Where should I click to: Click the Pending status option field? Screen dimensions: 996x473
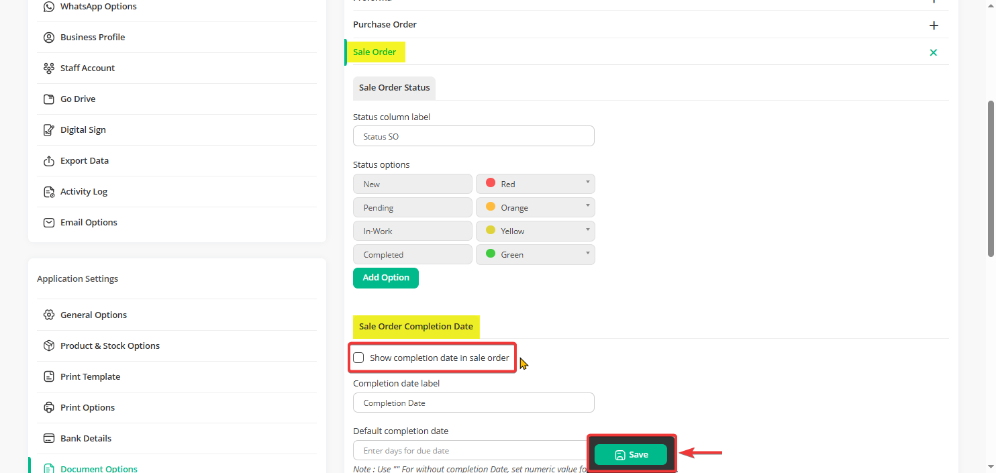[x=413, y=207]
